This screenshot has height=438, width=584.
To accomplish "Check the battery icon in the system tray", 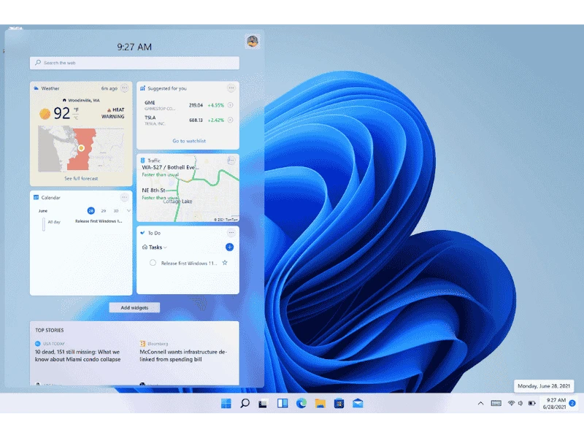I will 532,403.
